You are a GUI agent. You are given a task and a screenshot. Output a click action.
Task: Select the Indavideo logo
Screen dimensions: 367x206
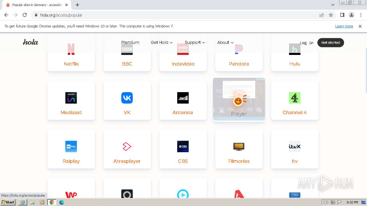click(x=183, y=49)
